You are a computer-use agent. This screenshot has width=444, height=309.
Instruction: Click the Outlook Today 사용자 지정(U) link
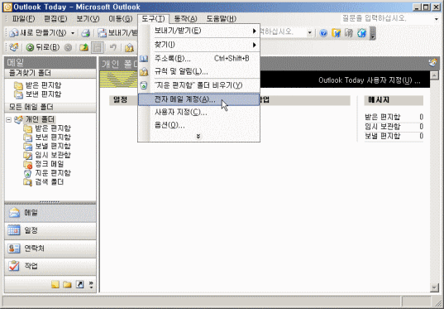pyautogui.click(x=370, y=80)
